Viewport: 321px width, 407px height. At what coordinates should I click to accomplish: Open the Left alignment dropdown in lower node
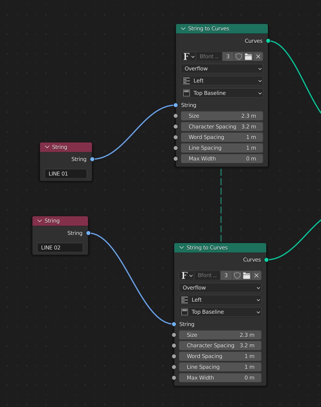220,300
